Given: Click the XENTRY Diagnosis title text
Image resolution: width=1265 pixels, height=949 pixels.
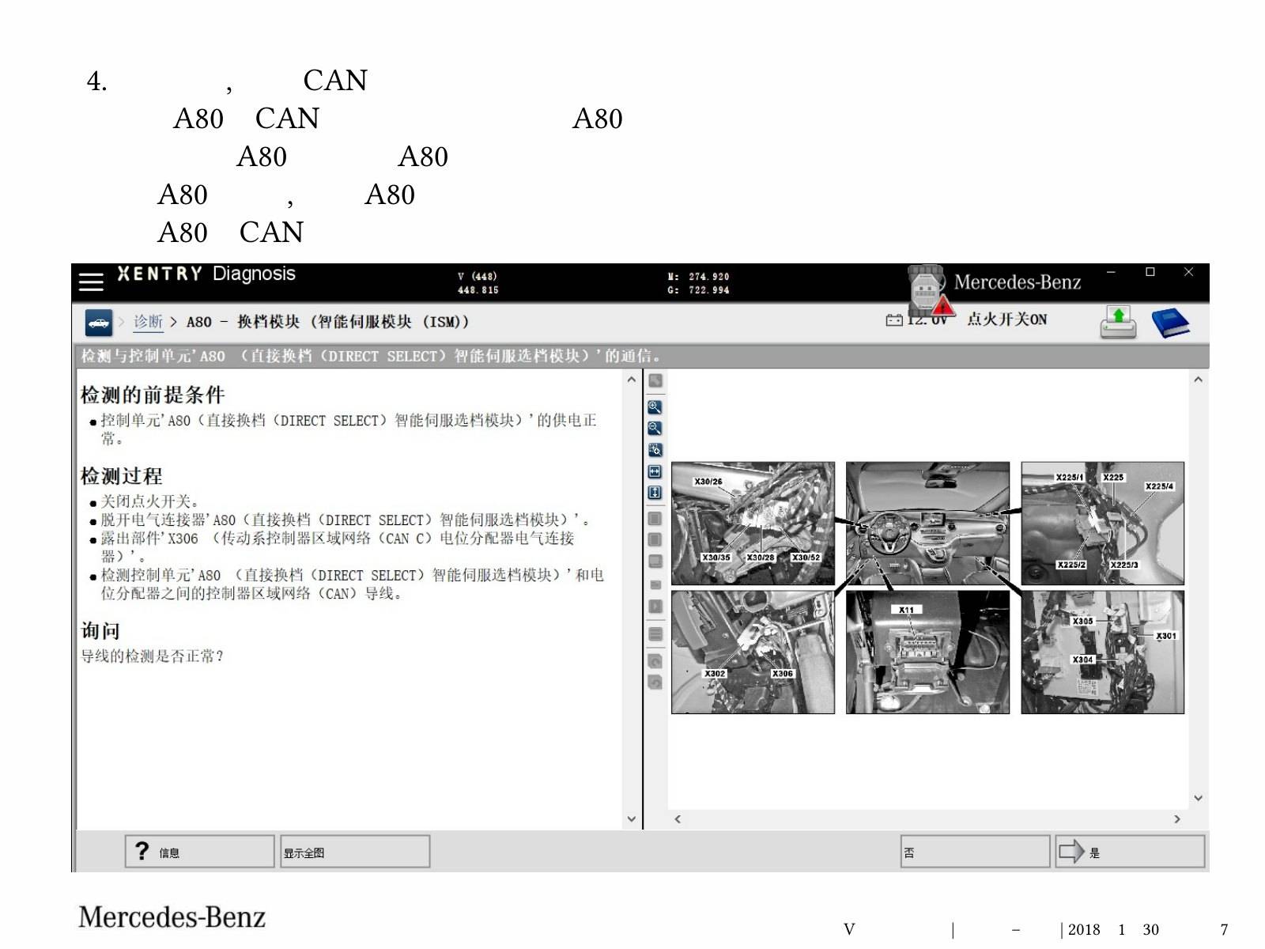Looking at the screenshot, I should tap(206, 274).
